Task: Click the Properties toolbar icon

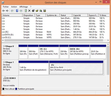Action: [x=33, y=11]
